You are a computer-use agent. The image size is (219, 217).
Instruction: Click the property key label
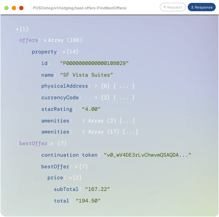coord(44,52)
